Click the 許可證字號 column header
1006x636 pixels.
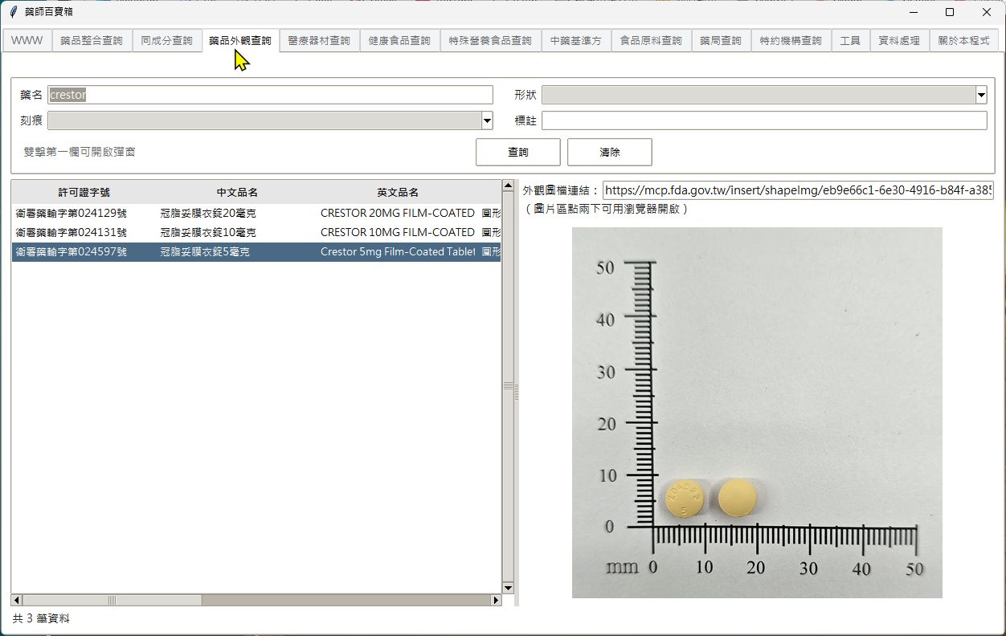84,193
